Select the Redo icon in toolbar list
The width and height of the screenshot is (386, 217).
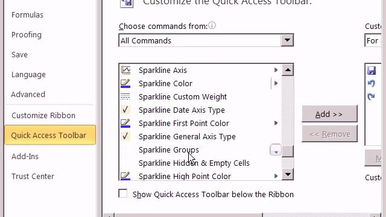point(372,96)
